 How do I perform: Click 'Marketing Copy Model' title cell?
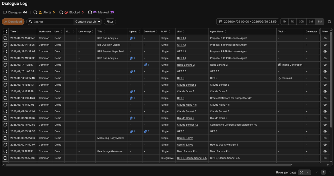(x=110, y=138)
